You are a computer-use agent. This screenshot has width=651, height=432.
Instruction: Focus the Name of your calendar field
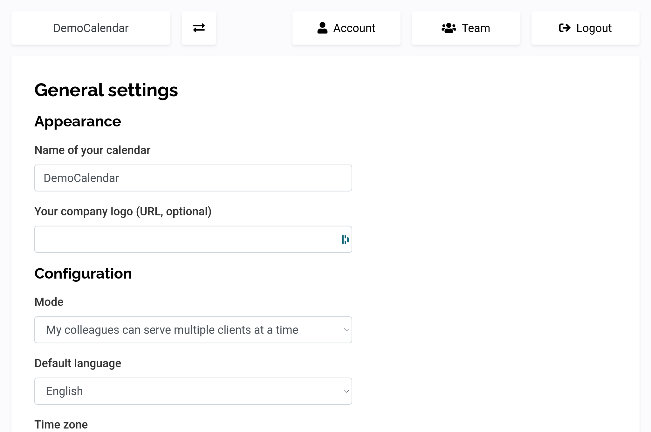coord(193,178)
